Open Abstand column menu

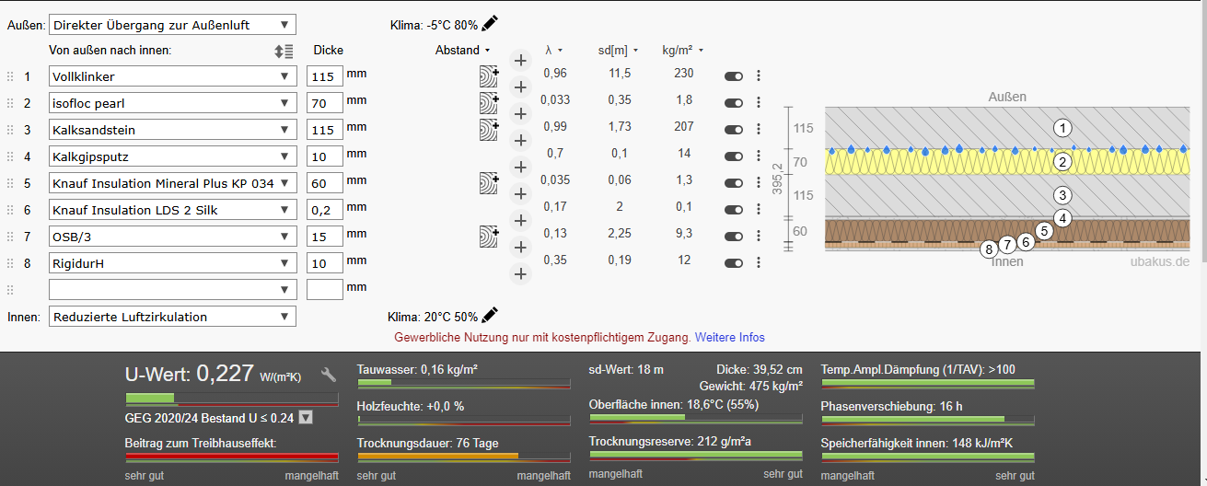click(462, 51)
